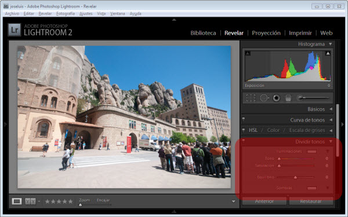
Task: Collapse the Sombras section triangle
Action: (x=327, y=187)
